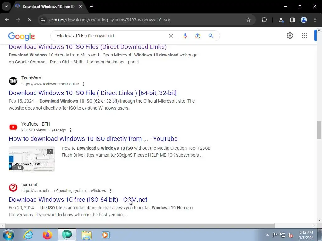
Task: Close the Download Windows 10 free tab
Action: (80, 6)
